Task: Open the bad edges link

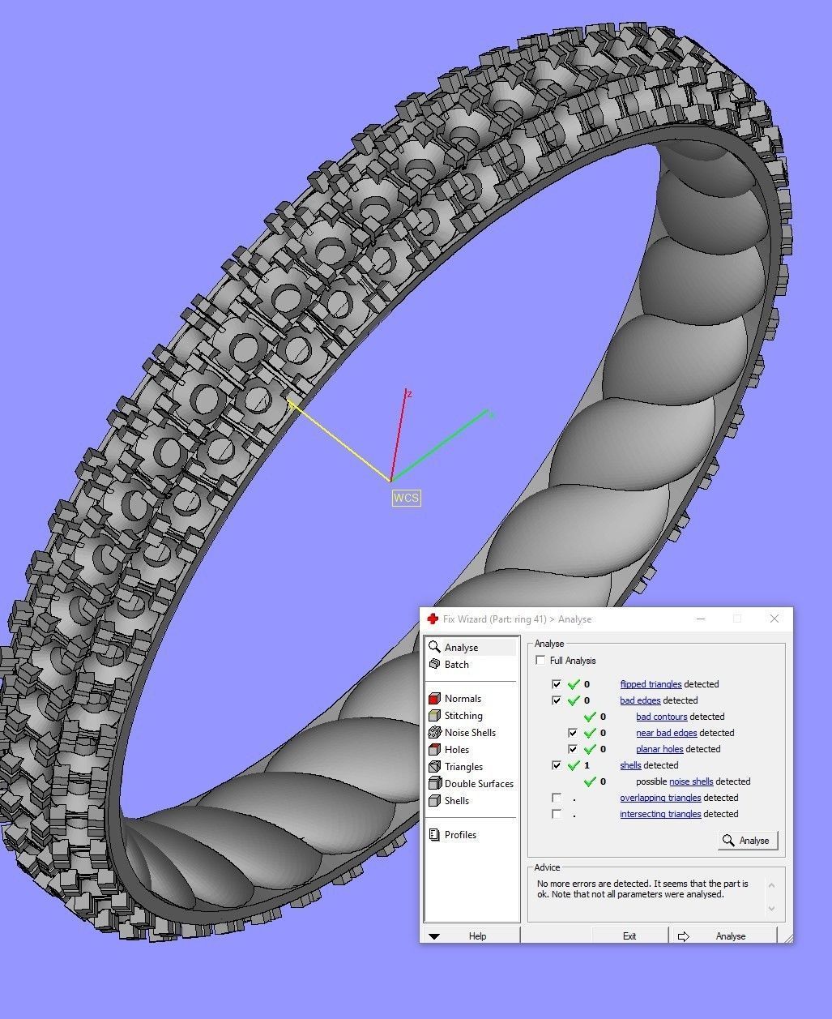Action: (640, 700)
